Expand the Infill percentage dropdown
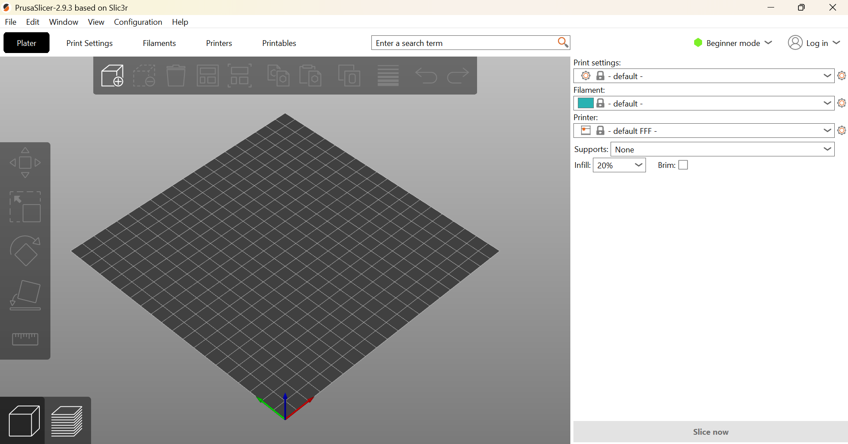Image resolution: width=848 pixels, height=444 pixels. tap(619, 165)
